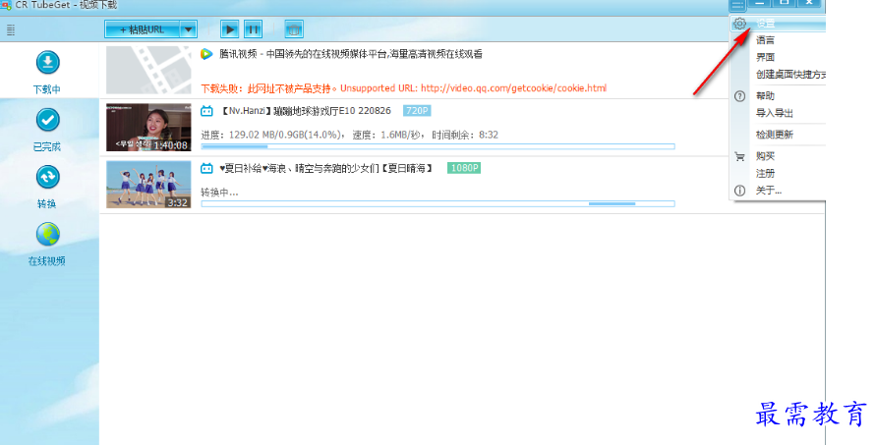875x445 pixels.
Task: Click the about info circle icon
Action: [739, 191]
